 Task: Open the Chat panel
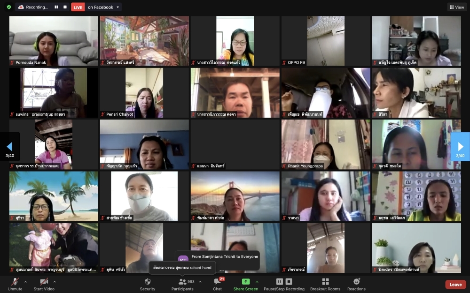(217, 284)
